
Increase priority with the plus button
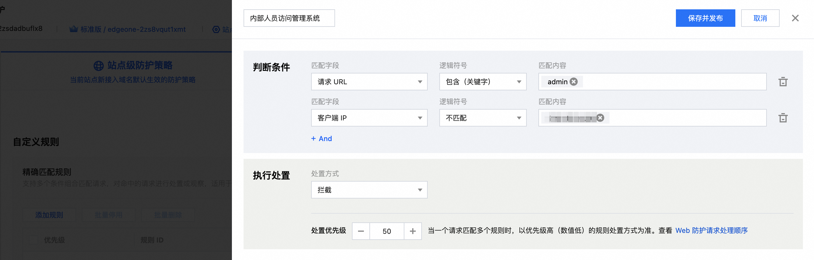[x=413, y=231]
